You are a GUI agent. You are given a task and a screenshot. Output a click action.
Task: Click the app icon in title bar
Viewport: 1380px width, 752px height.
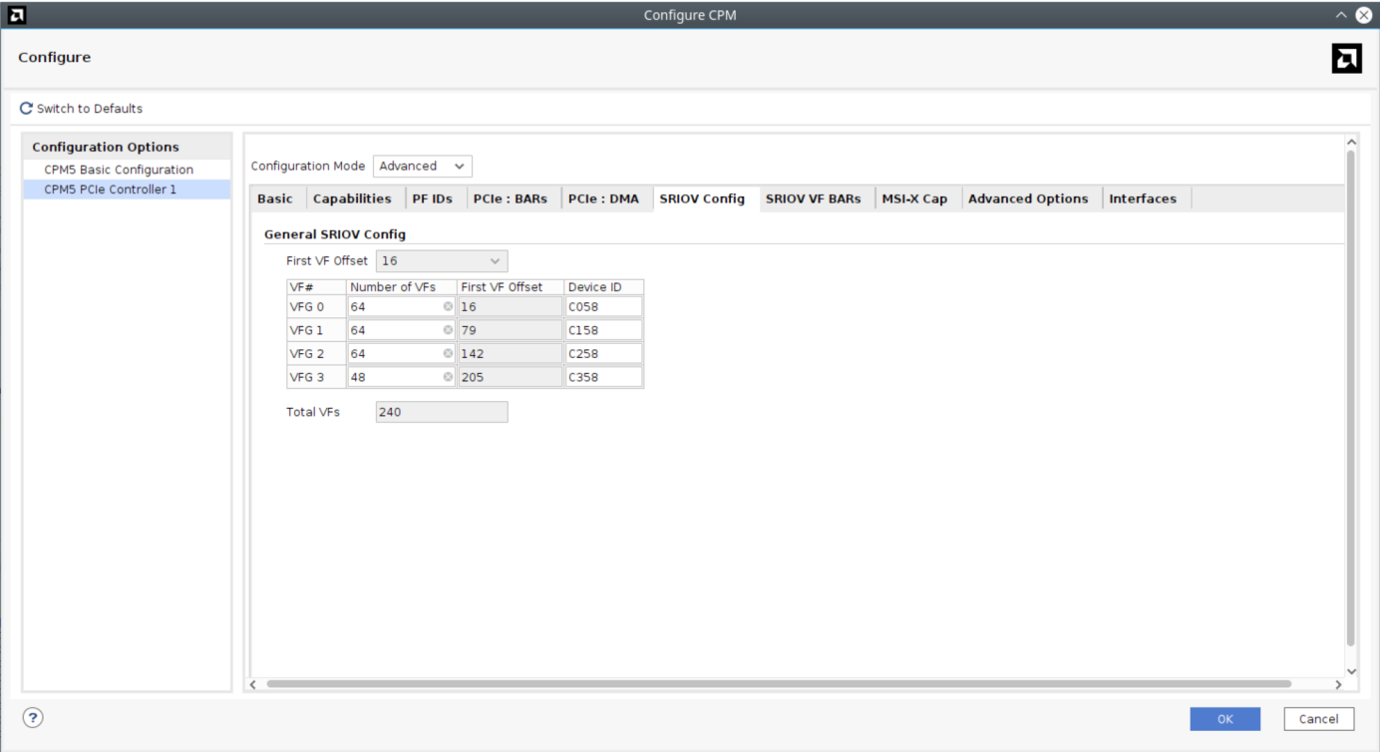point(15,15)
